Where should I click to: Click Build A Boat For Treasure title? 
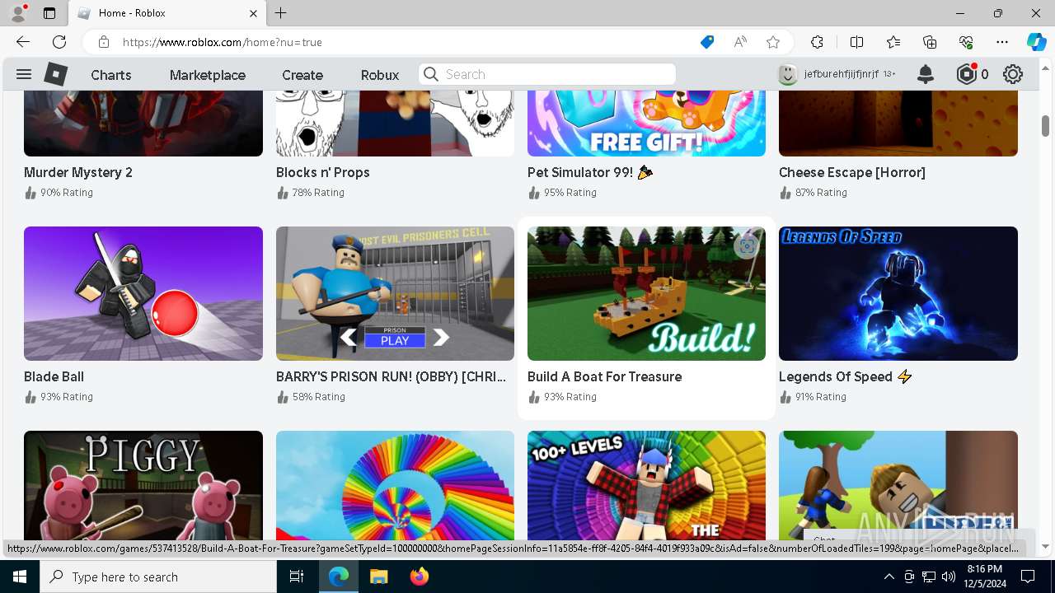tap(605, 376)
